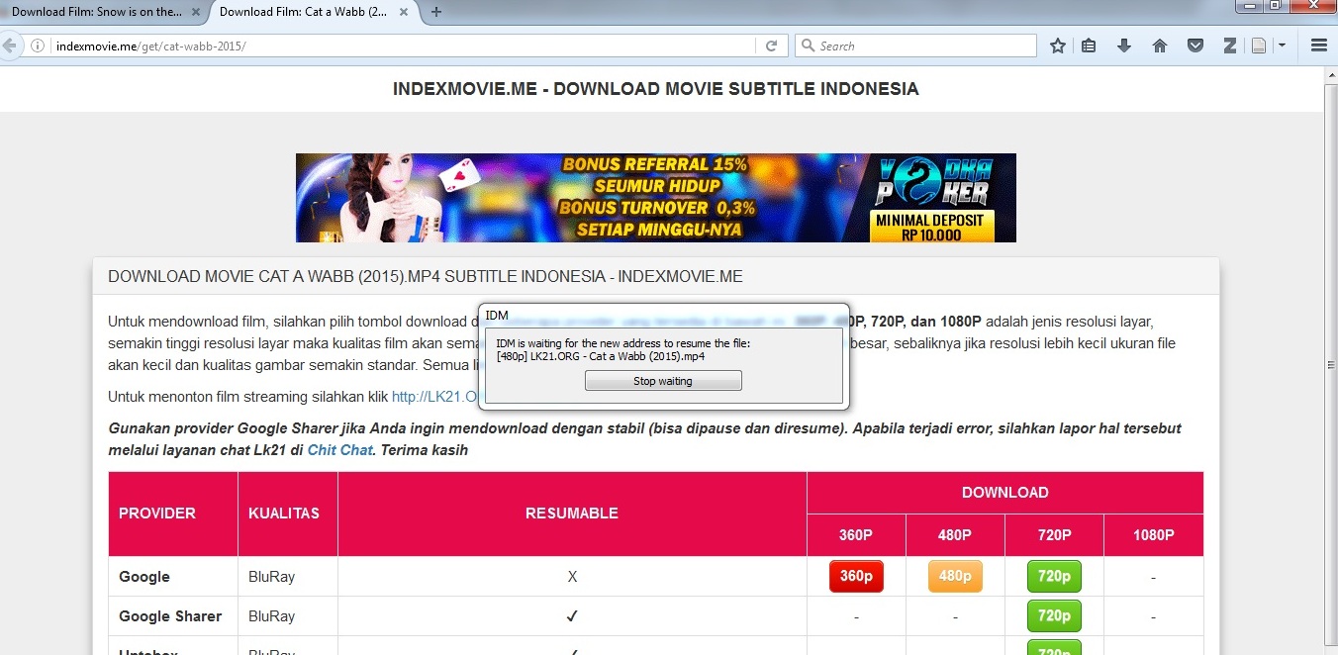Click the scrollbar up arrow

[x=1331, y=76]
